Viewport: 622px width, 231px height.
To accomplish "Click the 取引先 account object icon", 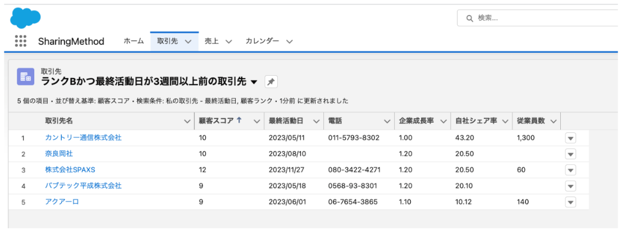I will point(25,77).
